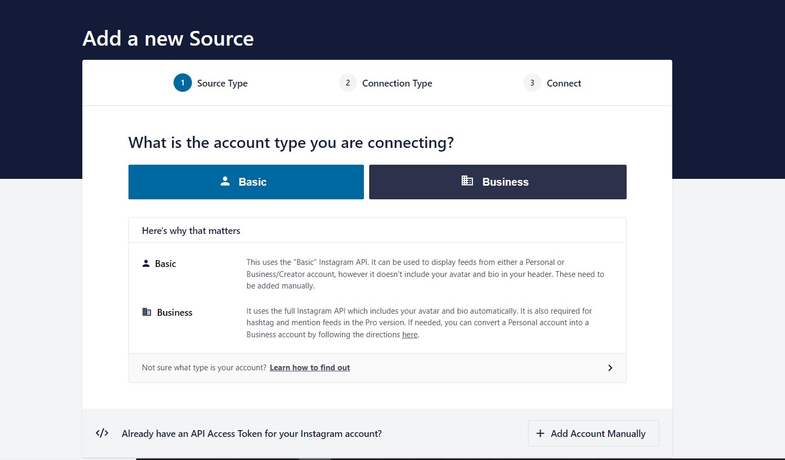785x460 pixels.
Task: Click the Add Account Manually button
Action: (593, 433)
